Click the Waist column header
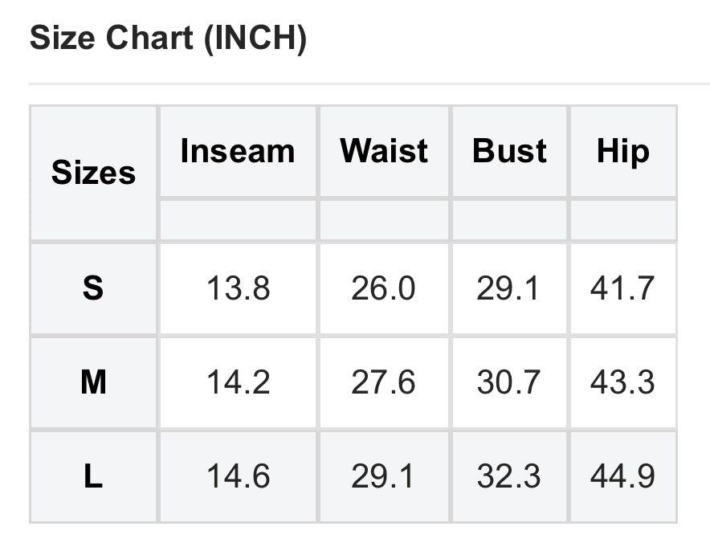Viewport: 710px width, 551px height. [x=384, y=151]
